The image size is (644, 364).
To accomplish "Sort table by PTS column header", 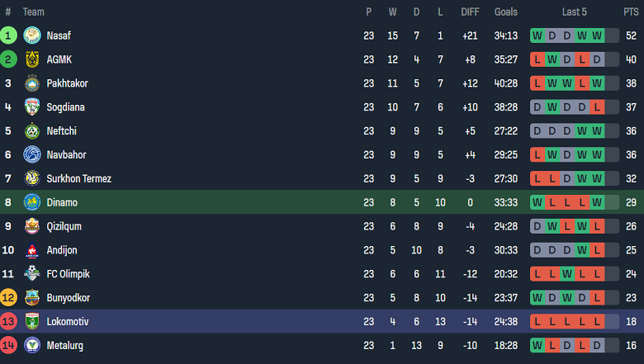I will (x=631, y=12).
